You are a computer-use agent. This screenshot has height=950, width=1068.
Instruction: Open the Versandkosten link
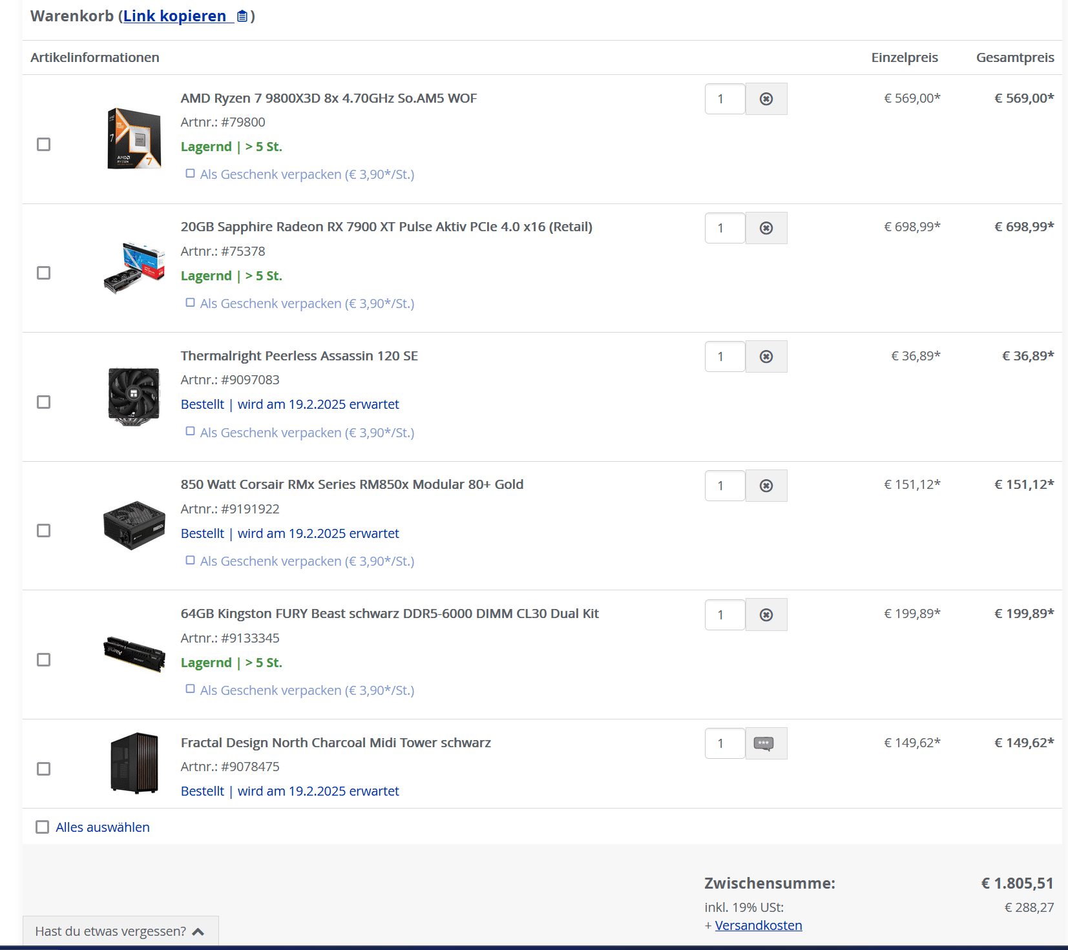[x=759, y=925]
